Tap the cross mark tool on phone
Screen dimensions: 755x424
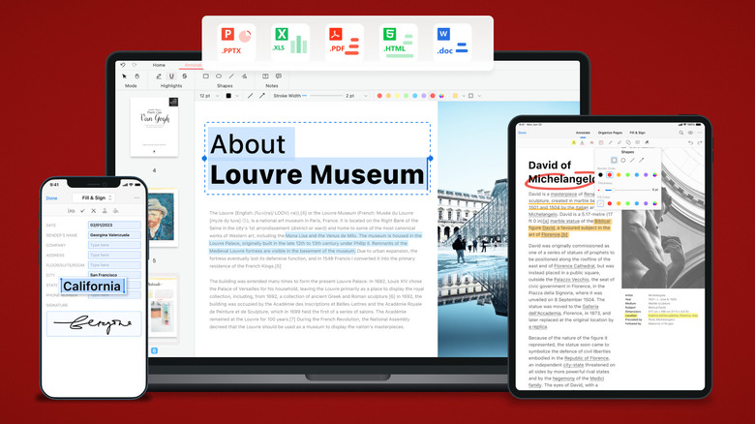coord(94,211)
